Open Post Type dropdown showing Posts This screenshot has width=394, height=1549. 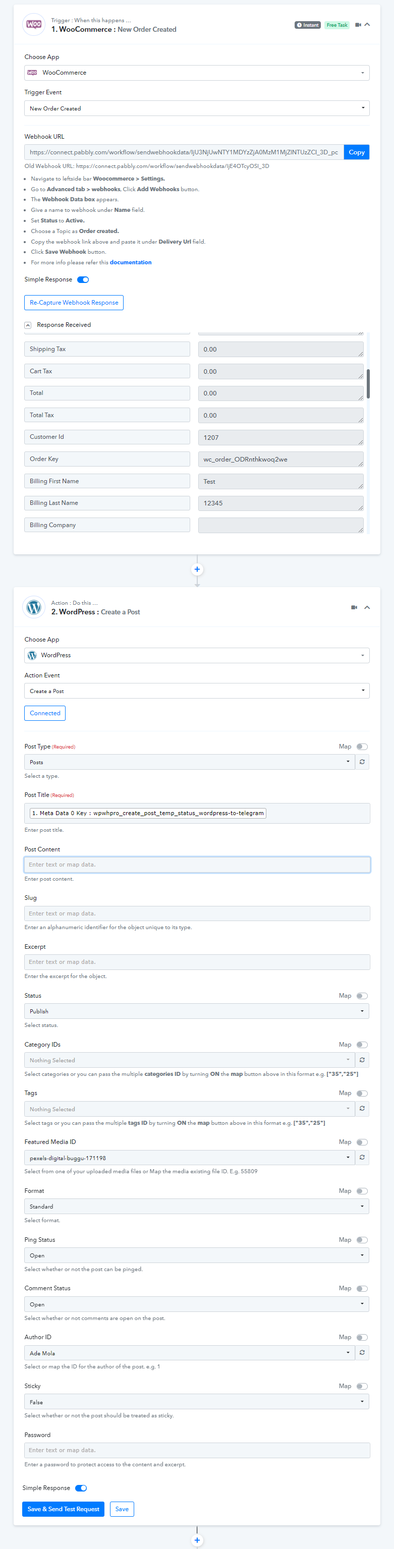click(190, 762)
